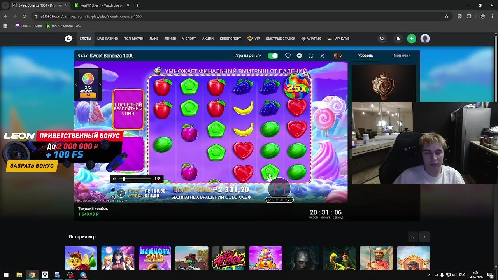Open the Attack game thumbnail in history
Screen dimensions: 498x280
click(229, 257)
